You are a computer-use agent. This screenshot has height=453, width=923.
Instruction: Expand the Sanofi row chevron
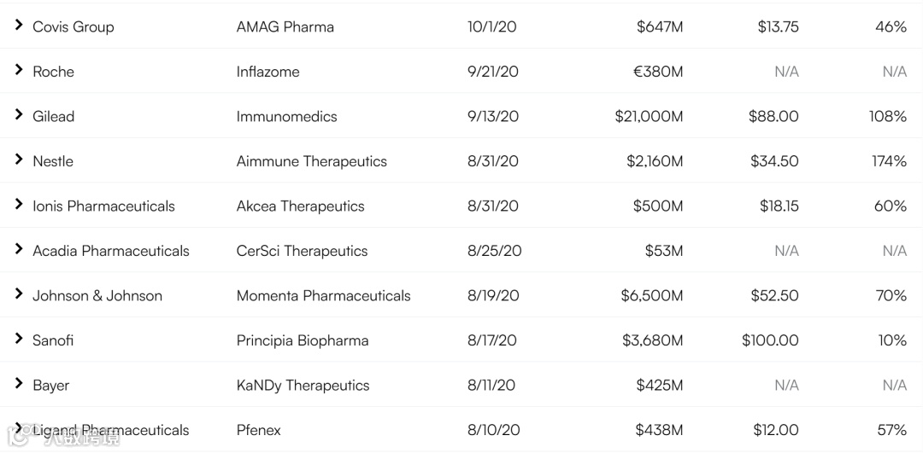tap(18, 340)
